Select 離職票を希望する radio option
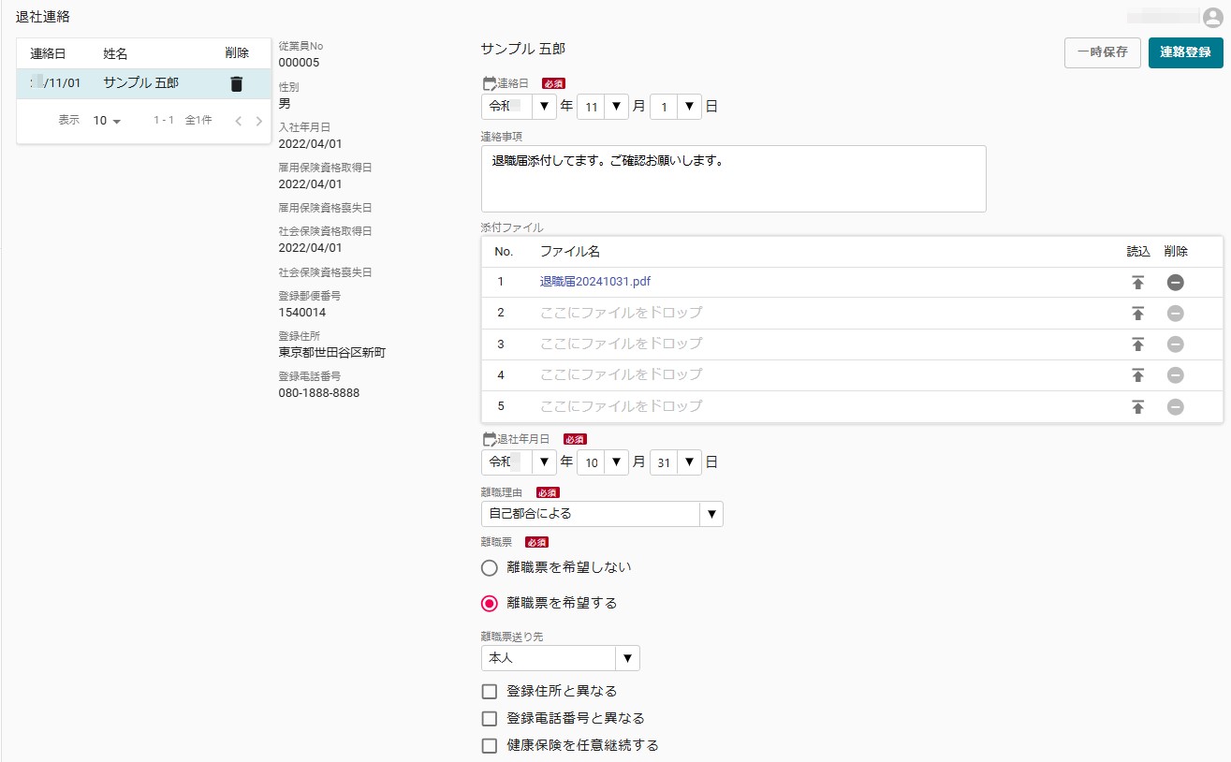Viewport: 1231px width, 762px height. click(489, 603)
